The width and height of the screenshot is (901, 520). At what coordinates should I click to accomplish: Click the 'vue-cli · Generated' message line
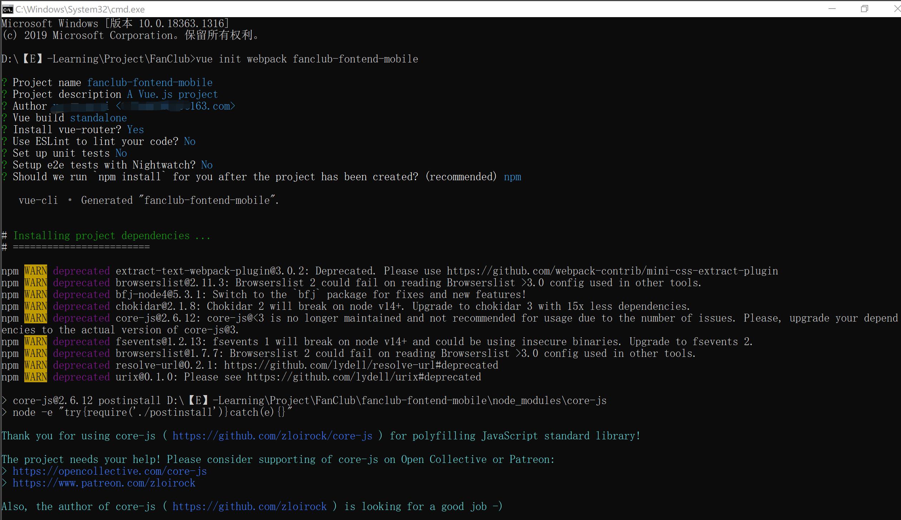(x=149, y=200)
